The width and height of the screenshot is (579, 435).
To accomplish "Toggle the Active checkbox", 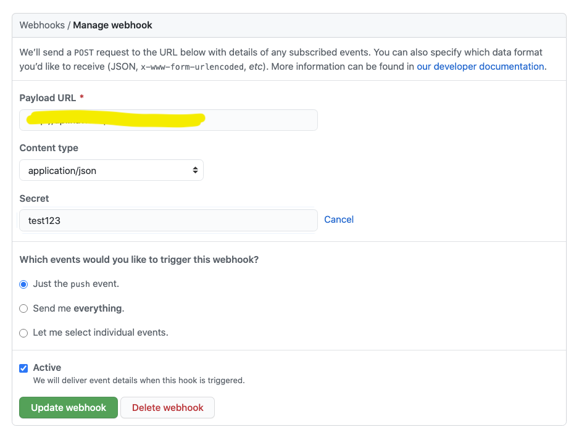I will [x=23, y=368].
